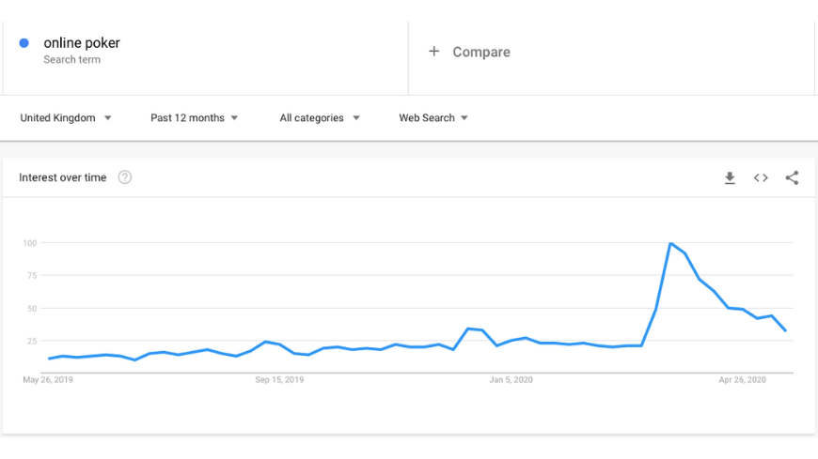
Task: Select the Sep 15, 2019 axis label
Action: click(279, 379)
